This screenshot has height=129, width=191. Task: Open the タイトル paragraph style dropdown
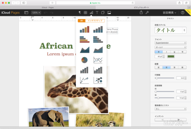point(171,30)
